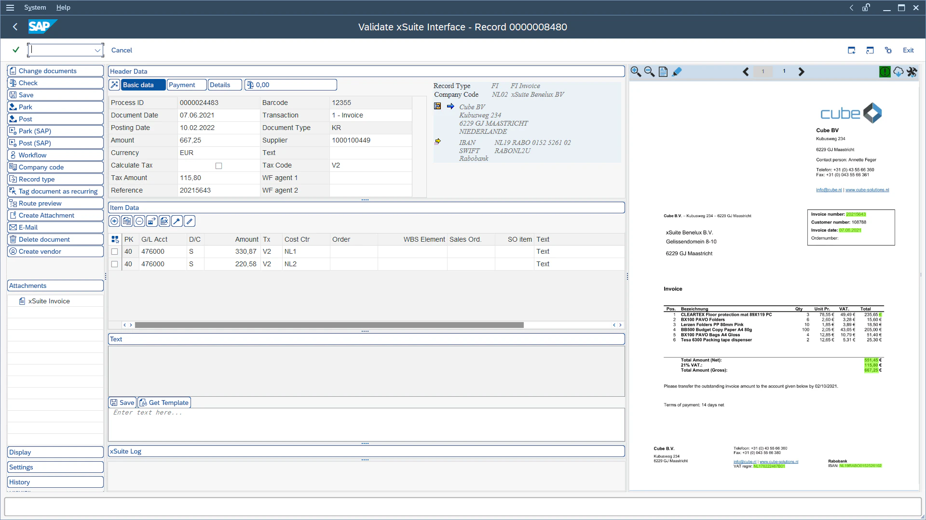Viewport: 926px width, 520px height.
Task: Check the second item row's selection box
Action: (x=114, y=264)
